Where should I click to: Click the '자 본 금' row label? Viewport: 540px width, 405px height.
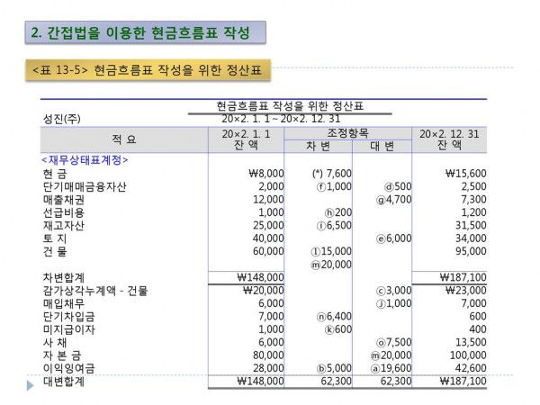click(62, 355)
